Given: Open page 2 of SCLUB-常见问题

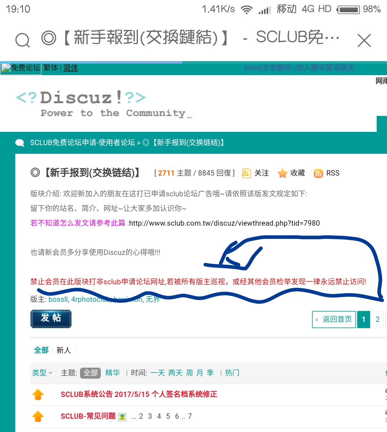Looking at the screenshot, I should pos(141,416).
